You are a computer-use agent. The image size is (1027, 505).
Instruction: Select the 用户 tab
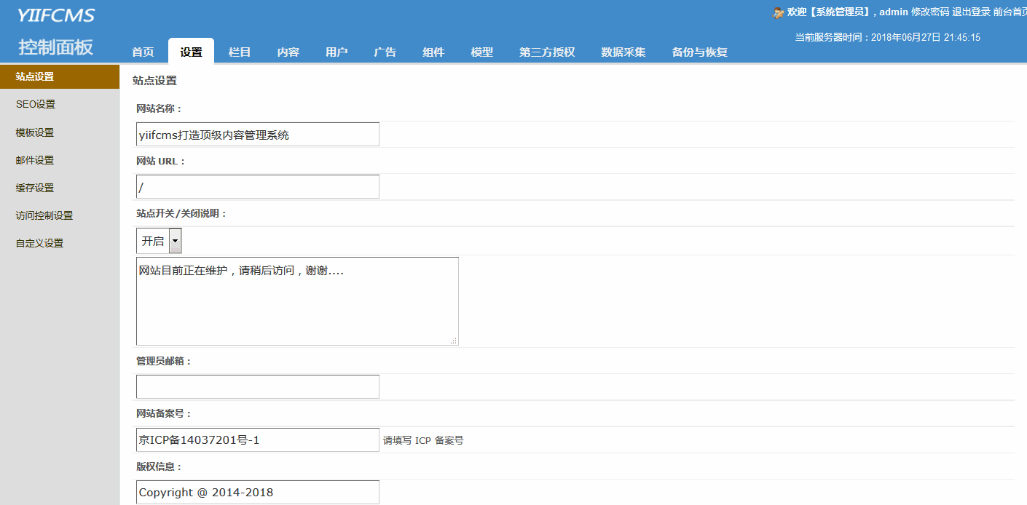337,52
